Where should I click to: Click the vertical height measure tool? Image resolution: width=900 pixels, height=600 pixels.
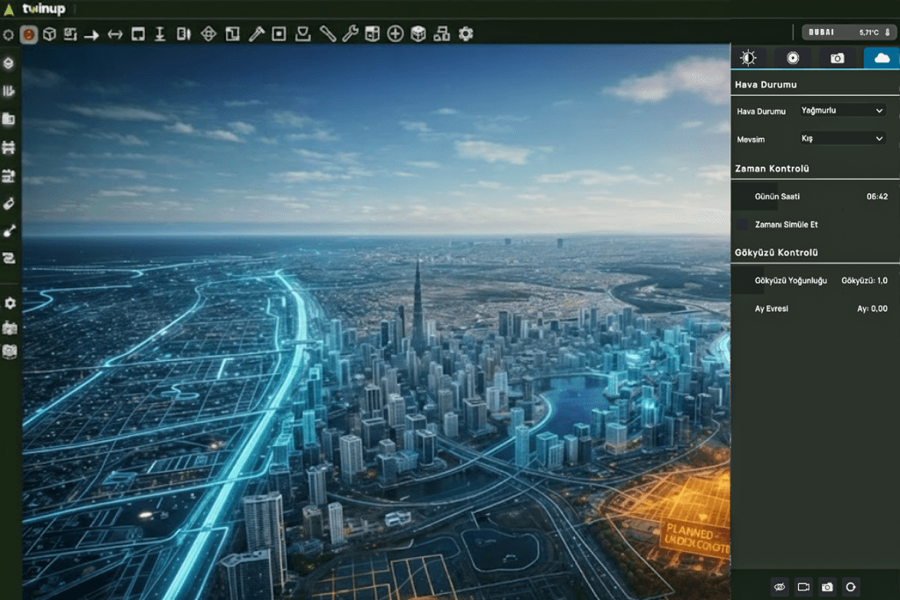160,34
